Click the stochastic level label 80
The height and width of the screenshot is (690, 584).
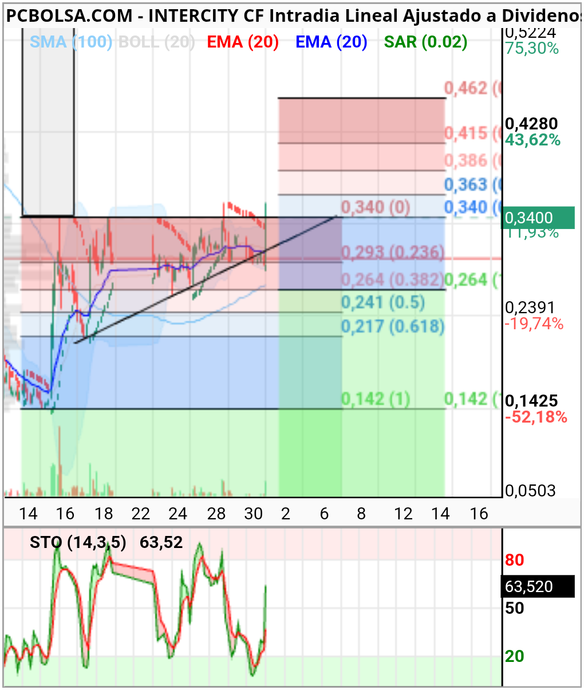[x=515, y=560]
